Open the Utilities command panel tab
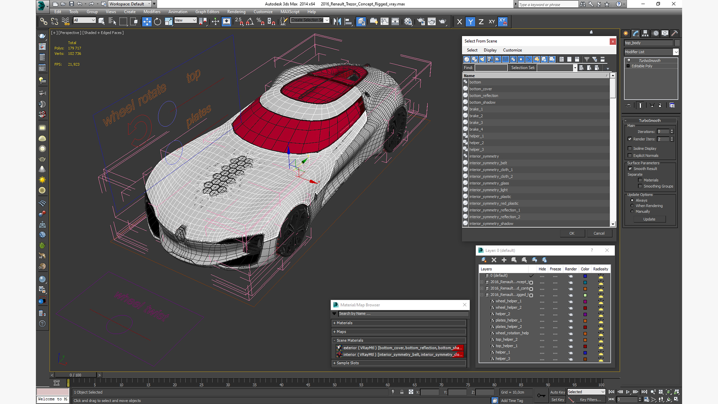Screen dimensions: 718x404 [675, 33]
